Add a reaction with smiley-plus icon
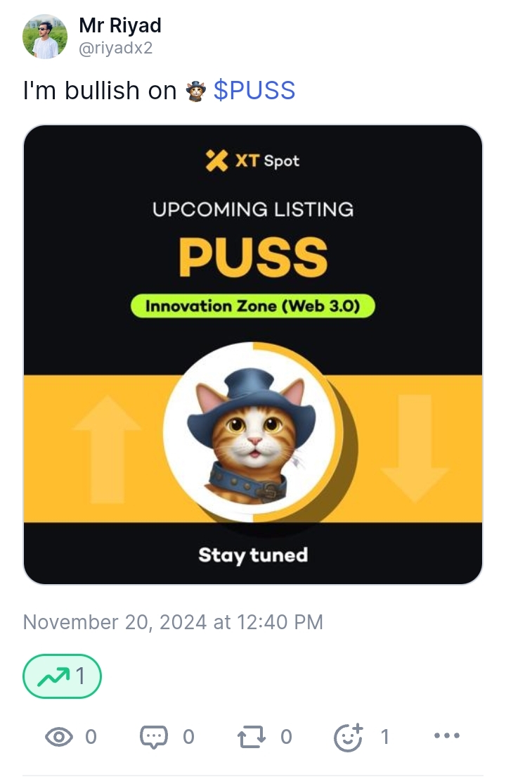 349,738
